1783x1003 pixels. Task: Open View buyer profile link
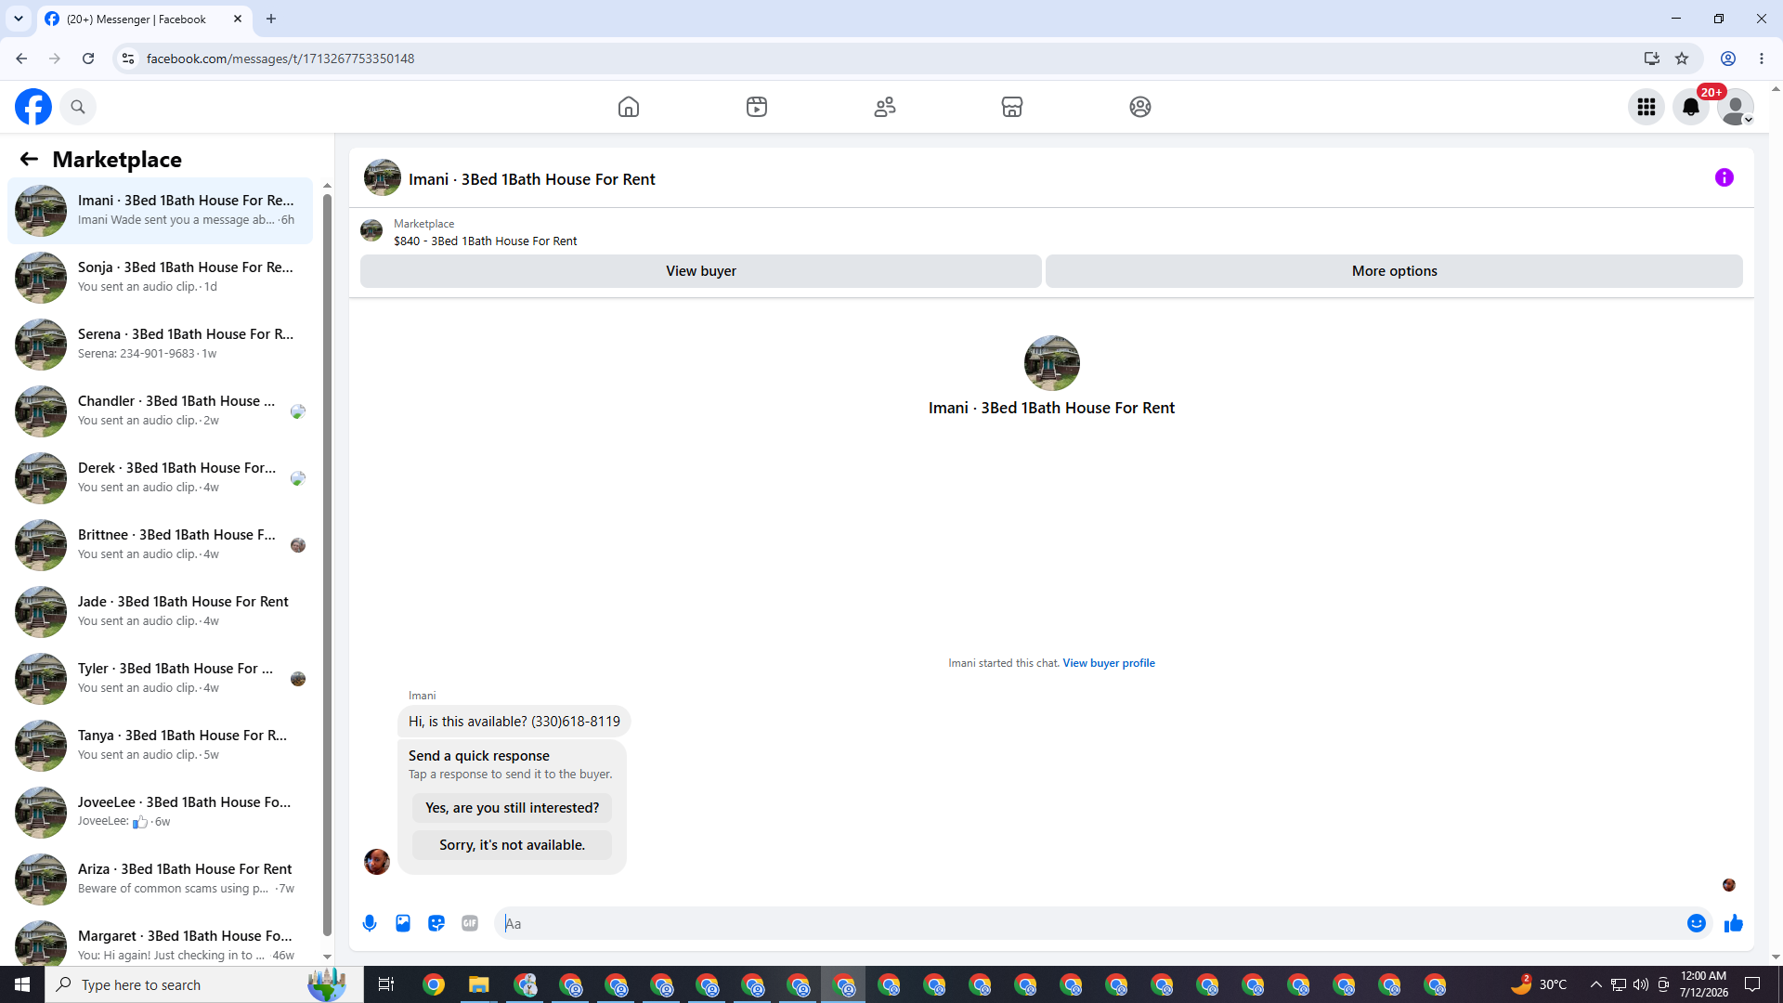(x=1109, y=663)
